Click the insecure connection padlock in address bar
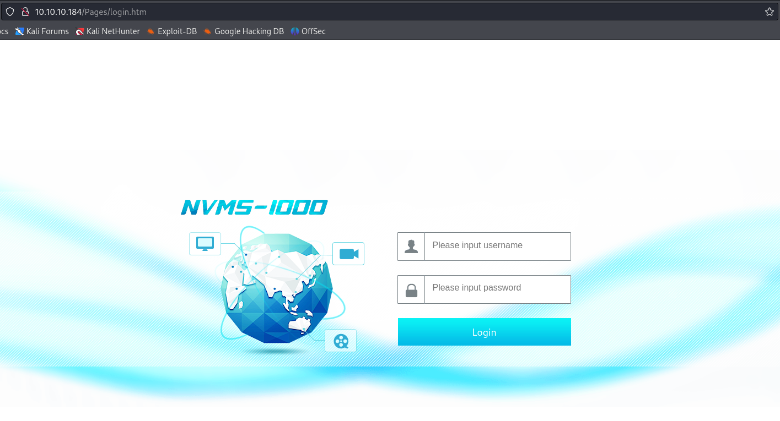Screen dimensions: 780x421 pos(24,12)
